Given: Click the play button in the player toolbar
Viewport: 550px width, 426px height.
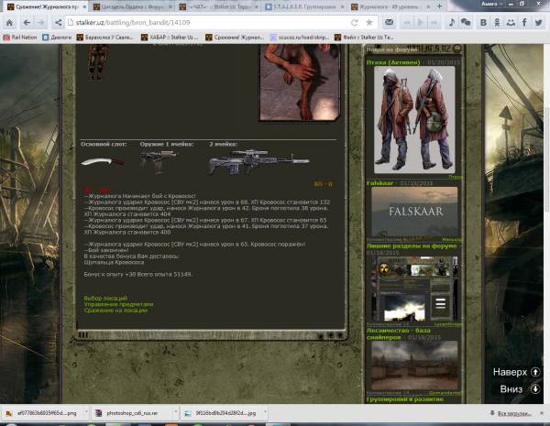Looking at the screenshot, I should click(420, 23).
